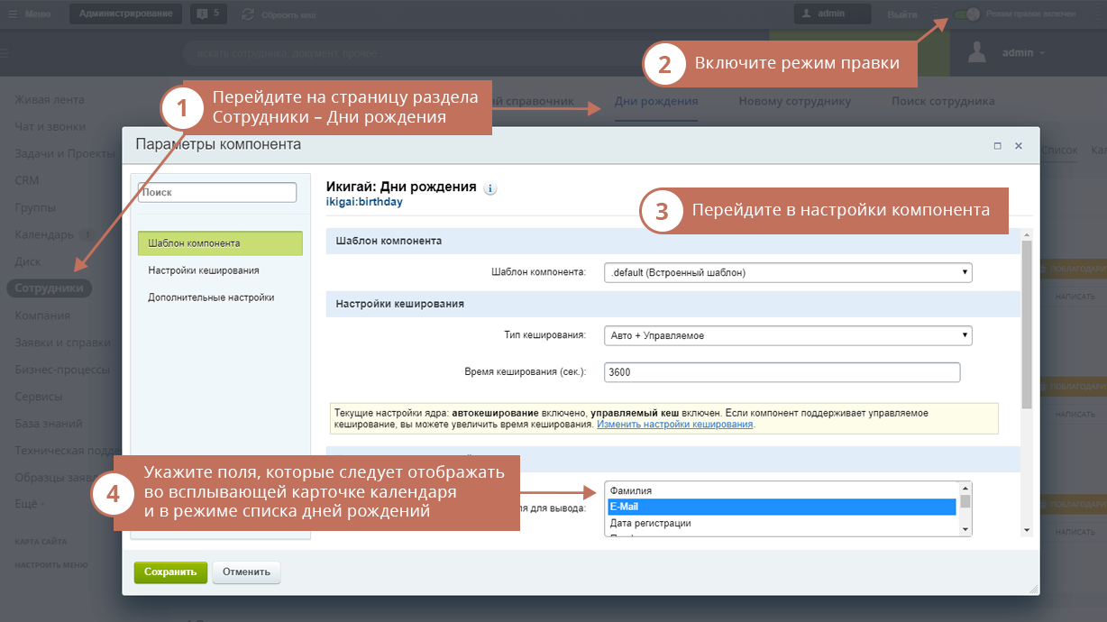Click the Отменить button
The height and width of the screenshot is (622, 1107).
(246, 572)
